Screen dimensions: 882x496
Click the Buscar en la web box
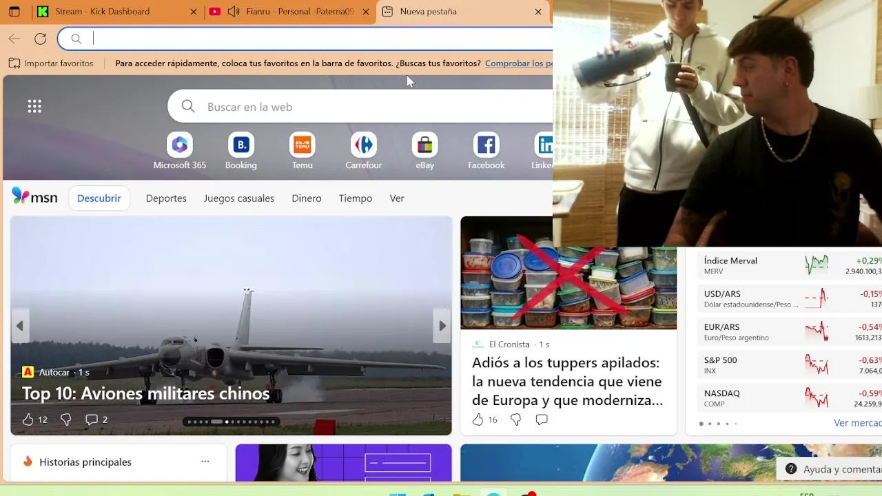click(360, 107)
